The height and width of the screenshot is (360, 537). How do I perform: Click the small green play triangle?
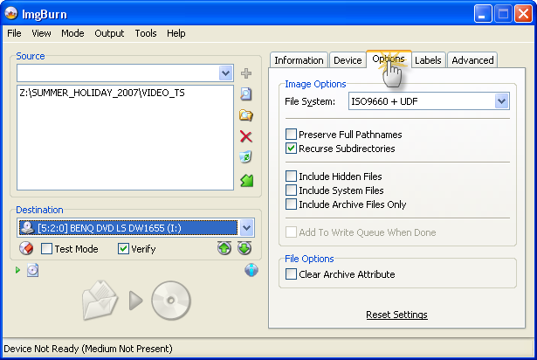[x=17, y=270]
